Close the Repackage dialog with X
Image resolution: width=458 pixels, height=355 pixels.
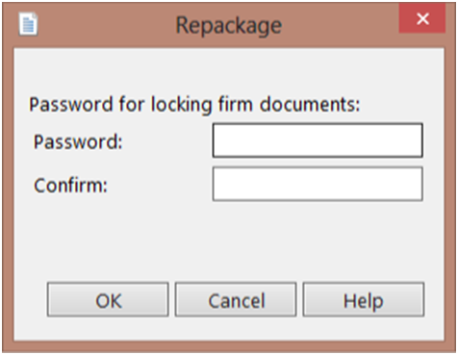click(422, 18)
